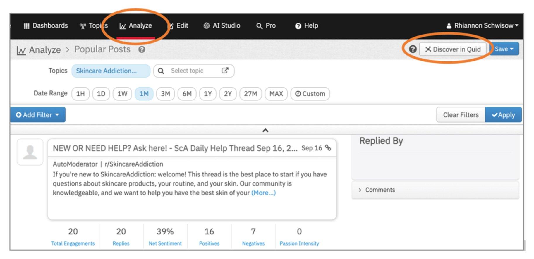
Task: Expand the Rhiannon Schwisow user dropdown
Action: (482, 26)
